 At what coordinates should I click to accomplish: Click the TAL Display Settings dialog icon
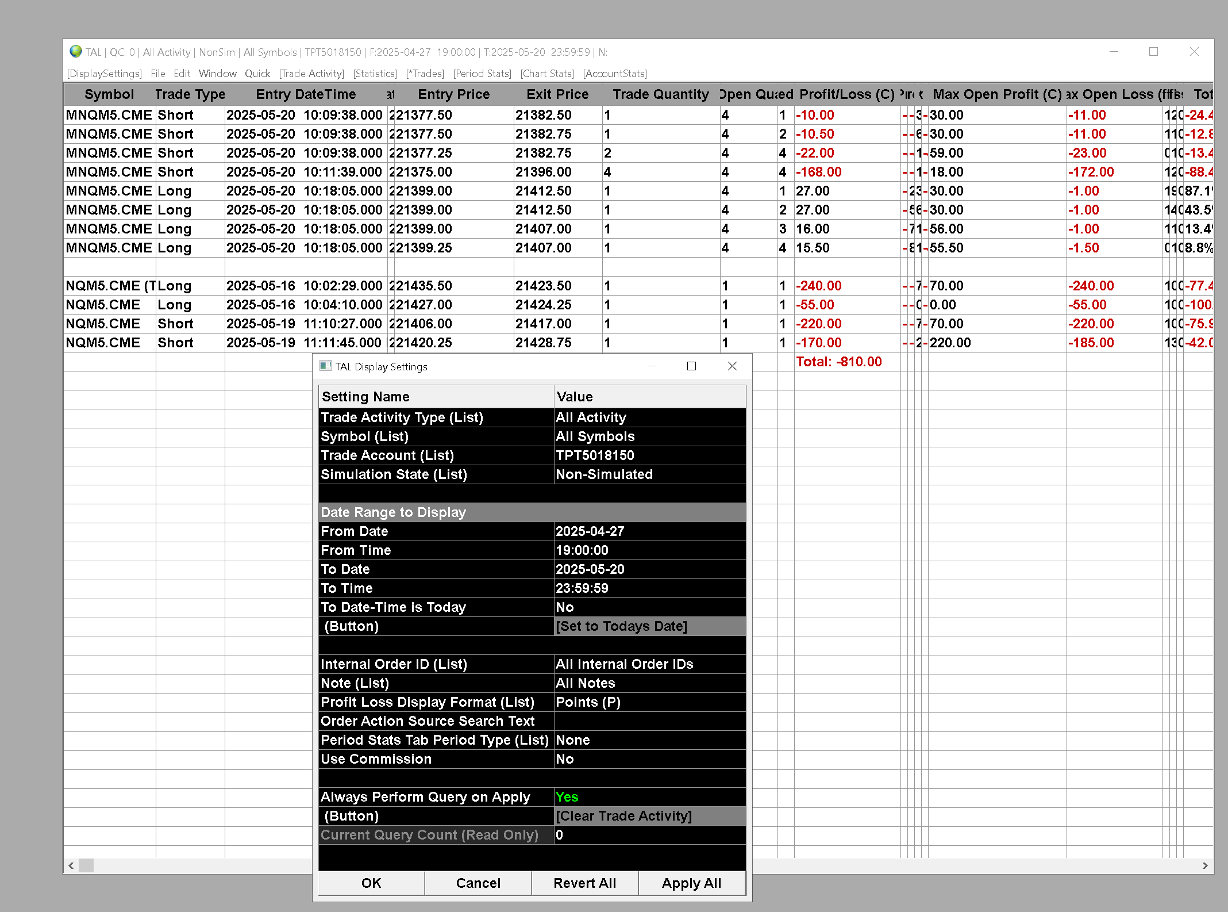pyautogui.click(x=325, y=366)
